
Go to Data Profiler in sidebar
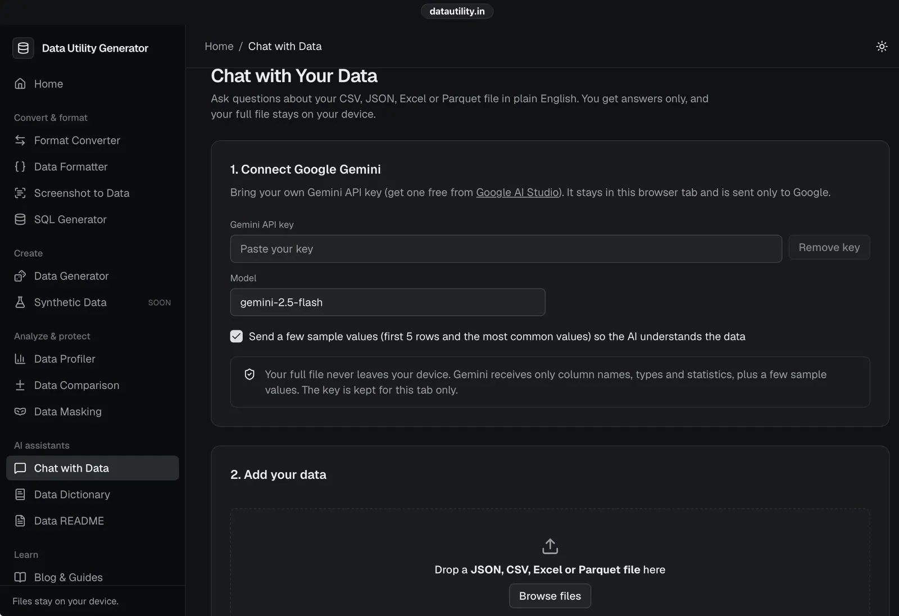93,359
